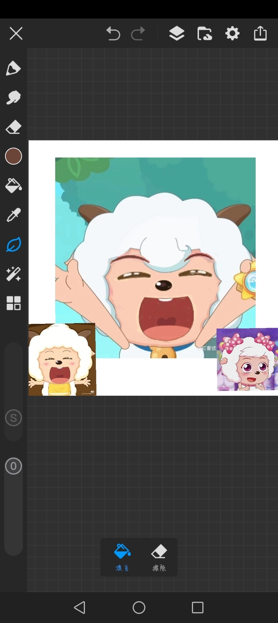This screenshot has height=623, width=278.
Task: Tap the S size slider handle
Action: pos(13,418)
